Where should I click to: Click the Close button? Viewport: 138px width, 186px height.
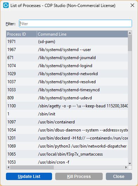119,177
